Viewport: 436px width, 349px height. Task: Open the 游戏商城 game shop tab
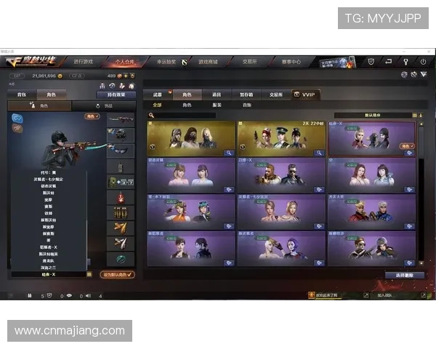(208, 62)
